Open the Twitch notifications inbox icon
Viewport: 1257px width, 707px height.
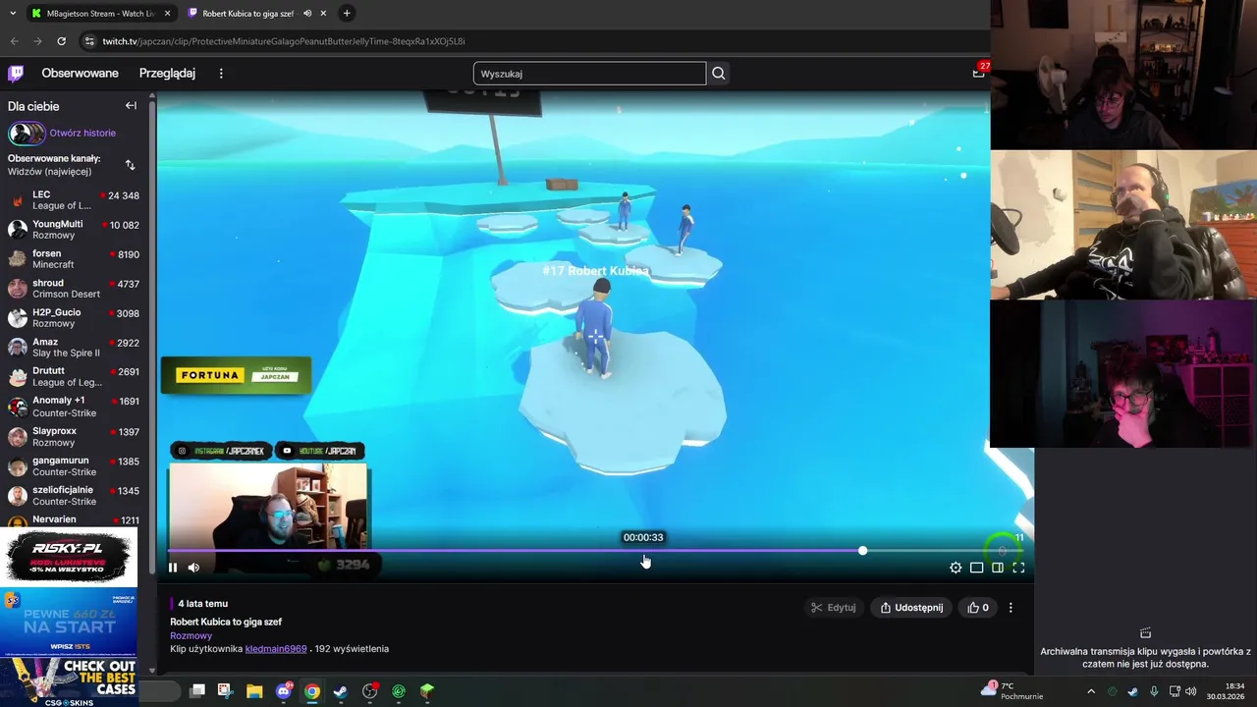(x=978, y=73)
